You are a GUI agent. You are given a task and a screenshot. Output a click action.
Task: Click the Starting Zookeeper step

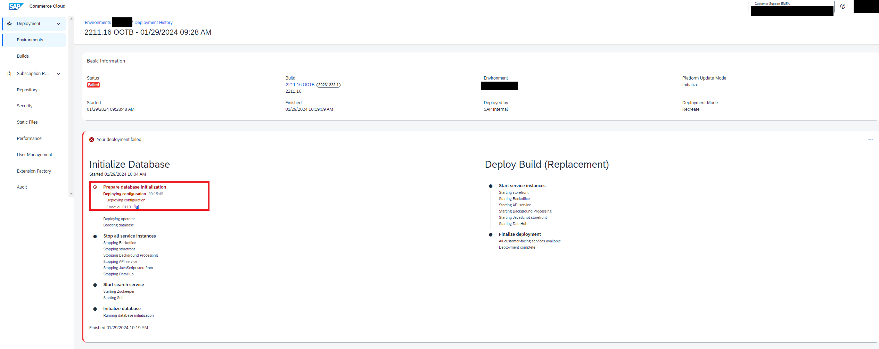119,292
